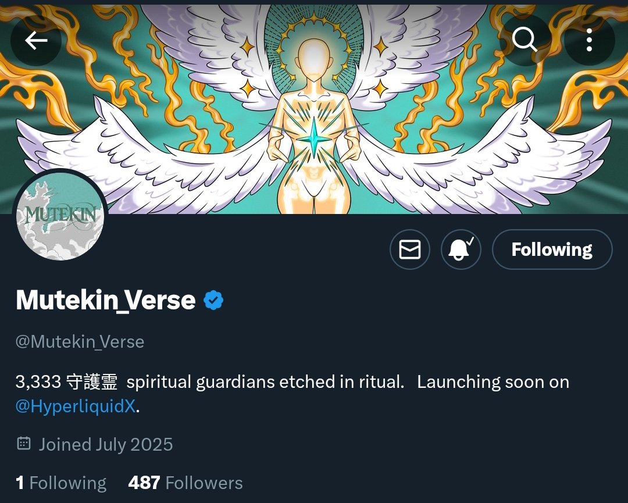628x503 pixels.
Task: Unfollow via the Following button
Action: coord(552,249)
